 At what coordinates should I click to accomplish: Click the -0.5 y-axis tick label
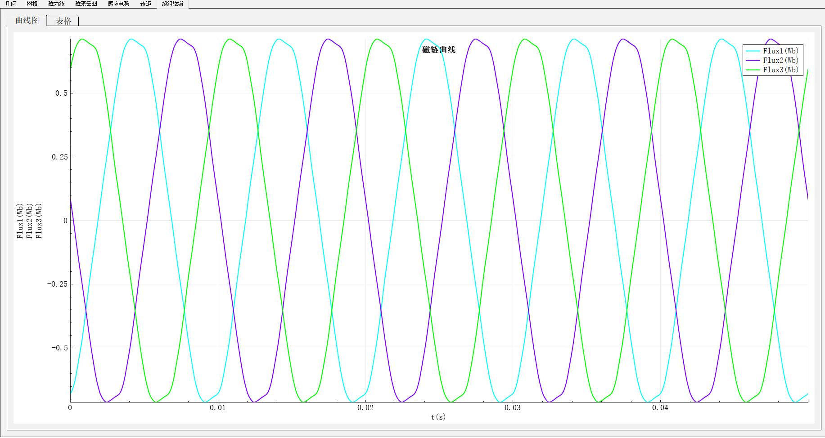(59, 348)
